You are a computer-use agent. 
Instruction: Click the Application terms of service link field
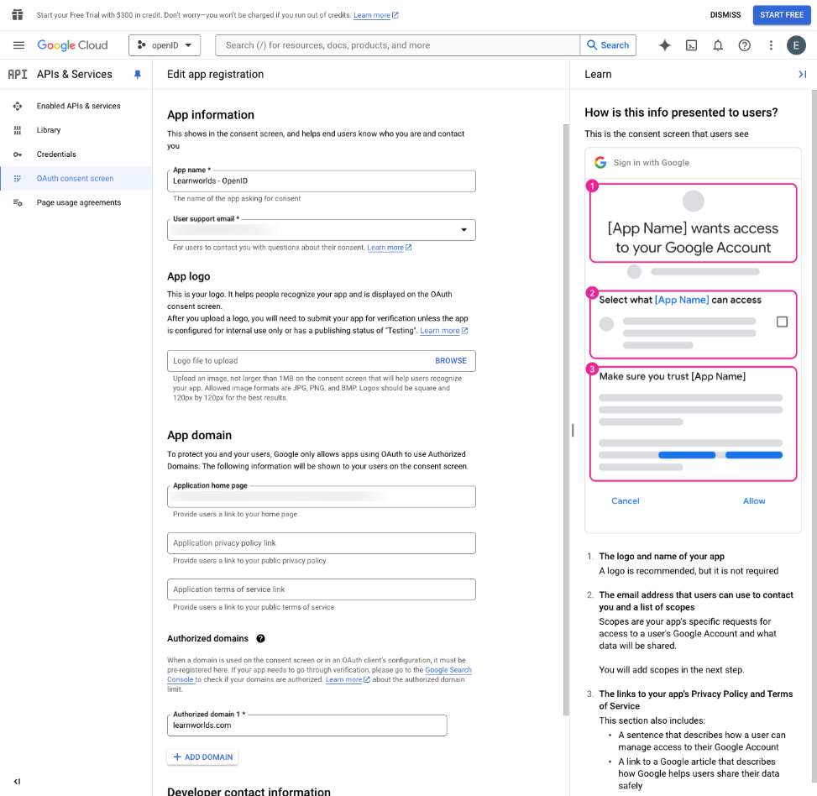point(322,589)
